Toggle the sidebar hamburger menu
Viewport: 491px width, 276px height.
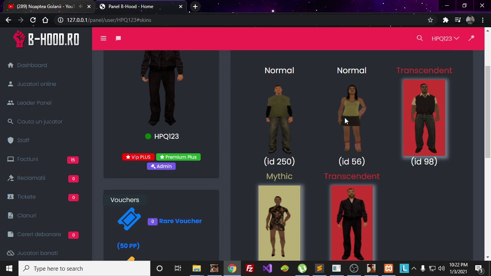click(103, 38)
